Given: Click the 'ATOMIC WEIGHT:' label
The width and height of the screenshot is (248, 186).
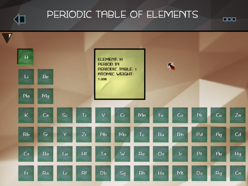Looking at the screenshot, I should point(115,74).
